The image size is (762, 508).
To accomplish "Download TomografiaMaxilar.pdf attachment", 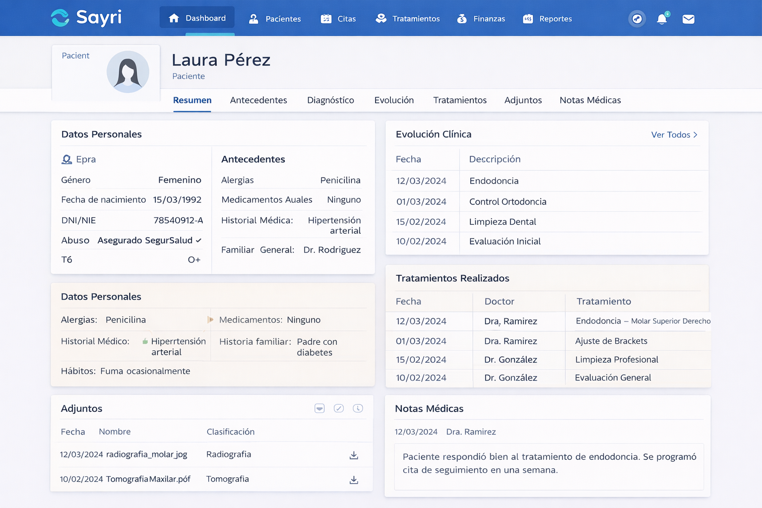I will click(x=354, y=480).
